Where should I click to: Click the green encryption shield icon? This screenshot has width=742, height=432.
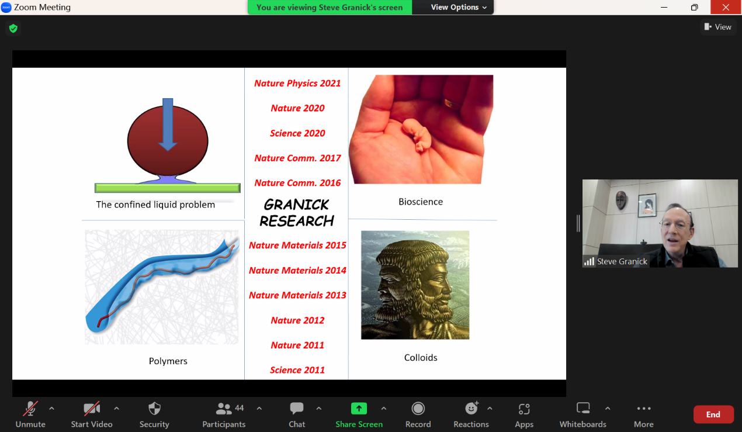13,28
